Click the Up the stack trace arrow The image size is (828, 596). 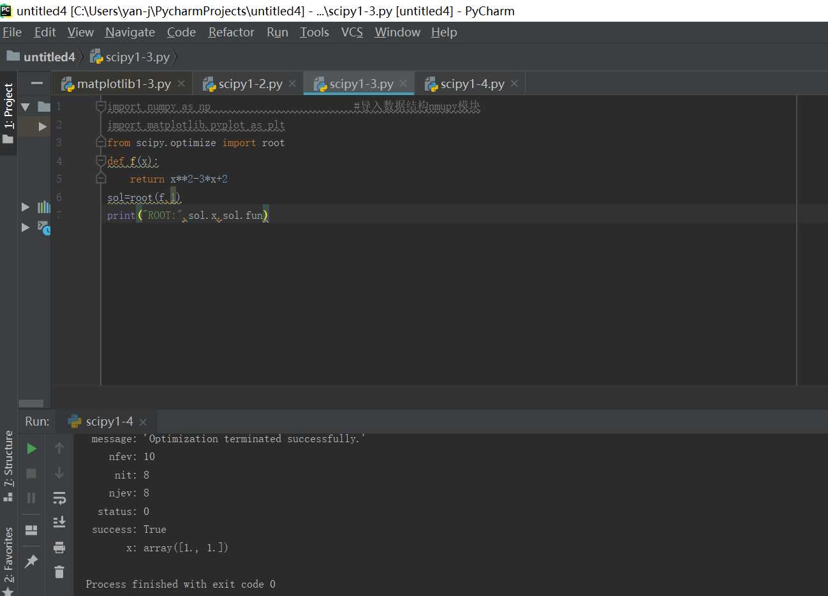click(x=59, y=449)
